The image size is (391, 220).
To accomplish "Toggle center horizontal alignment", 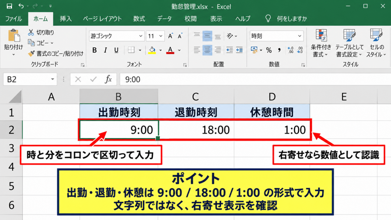I will click(207, 50).
